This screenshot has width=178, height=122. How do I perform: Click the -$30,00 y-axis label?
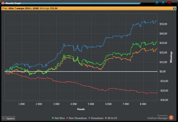point(164,100)
